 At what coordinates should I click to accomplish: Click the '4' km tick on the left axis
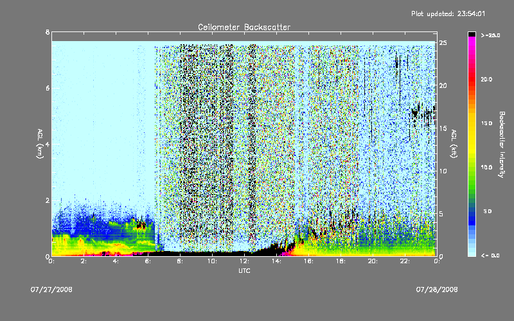point(48,144)
